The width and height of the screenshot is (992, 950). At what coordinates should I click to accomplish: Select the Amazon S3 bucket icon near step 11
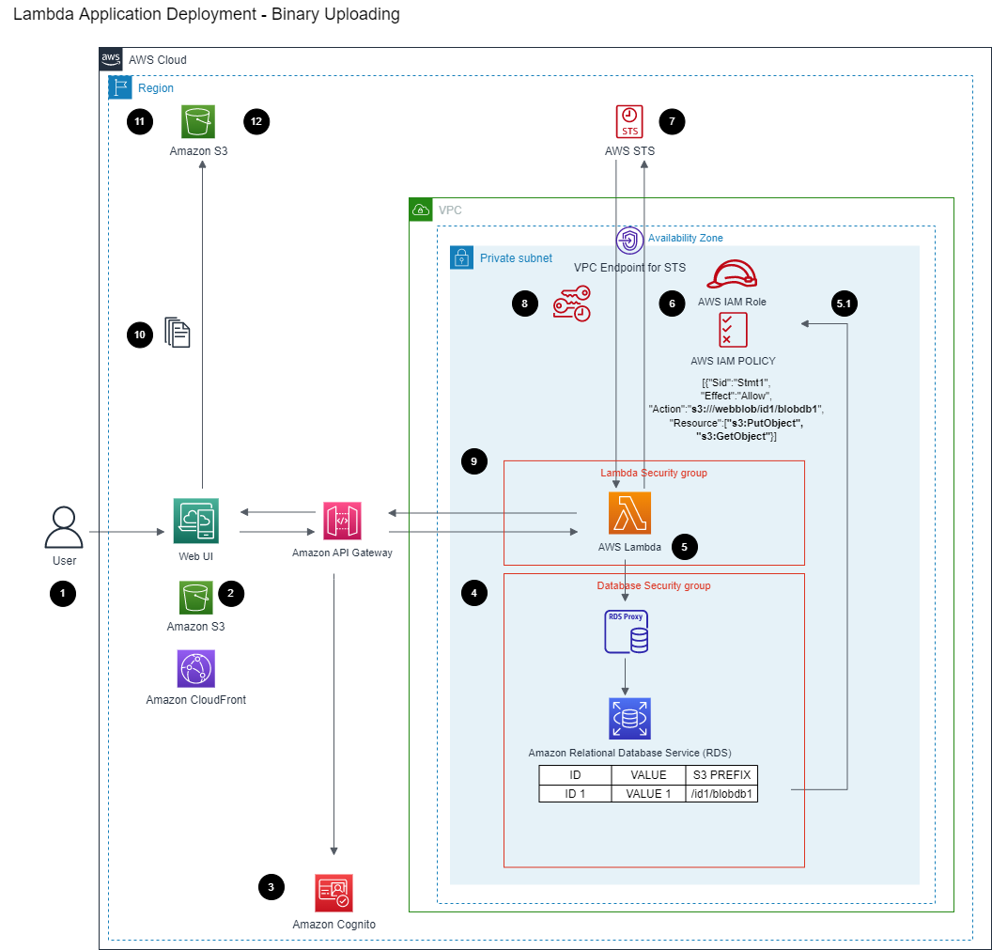198,121
